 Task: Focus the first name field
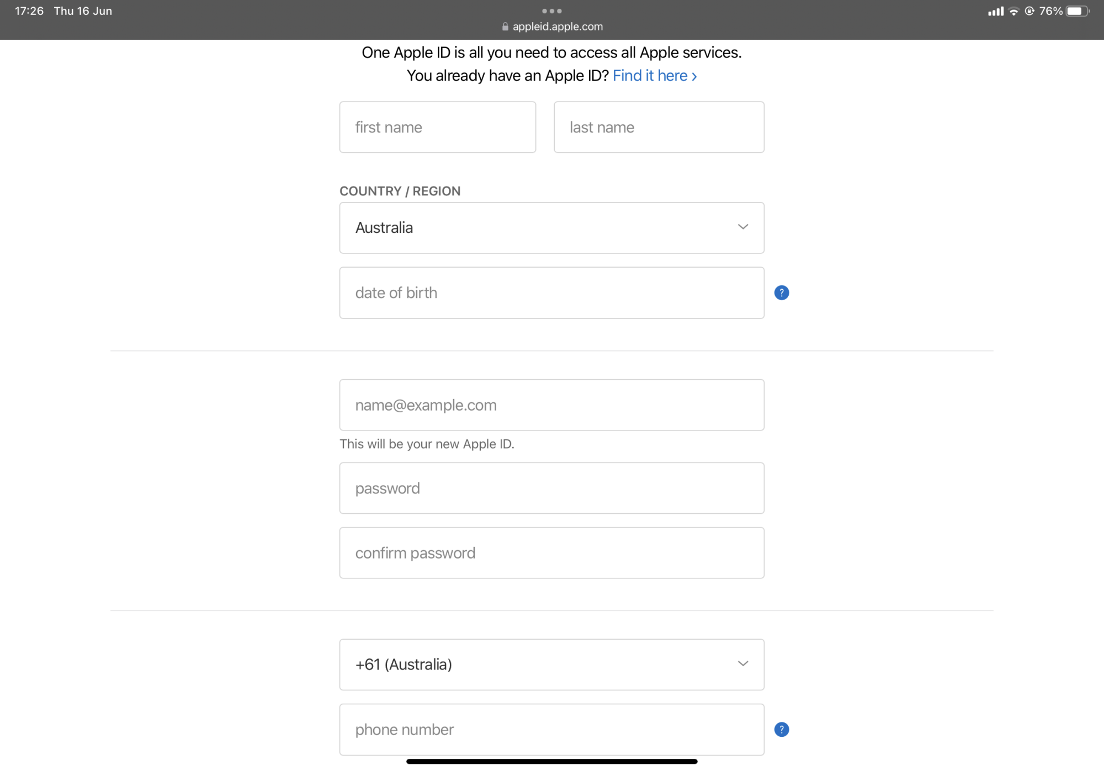[x=437, y=127]
